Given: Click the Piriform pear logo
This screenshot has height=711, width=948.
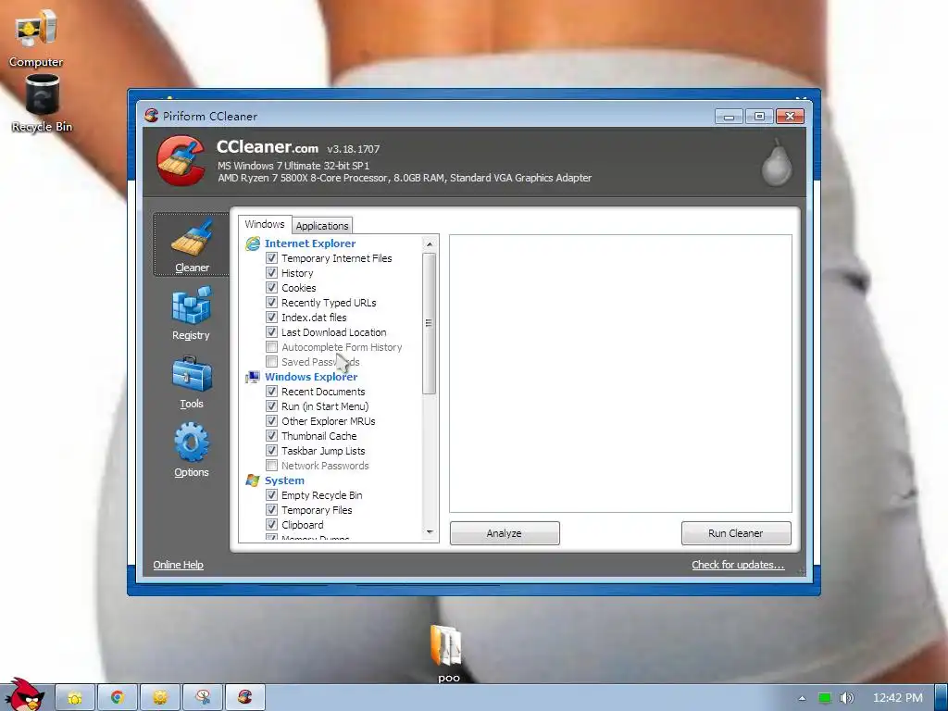Looking at the screenshot, I should pyautogui.click(x=777, y=161).
